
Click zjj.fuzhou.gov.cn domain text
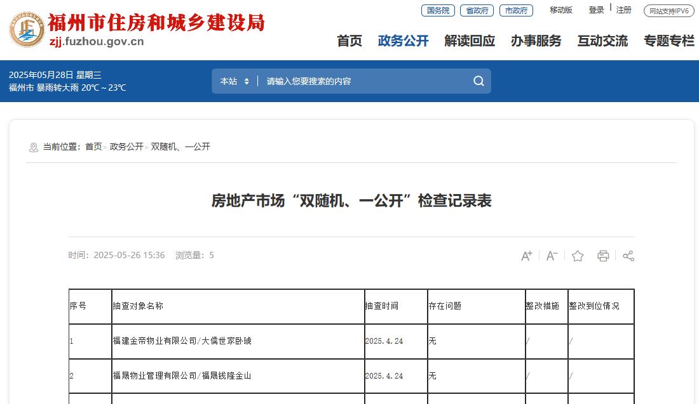pyautogui.click(x=97, y=42)
